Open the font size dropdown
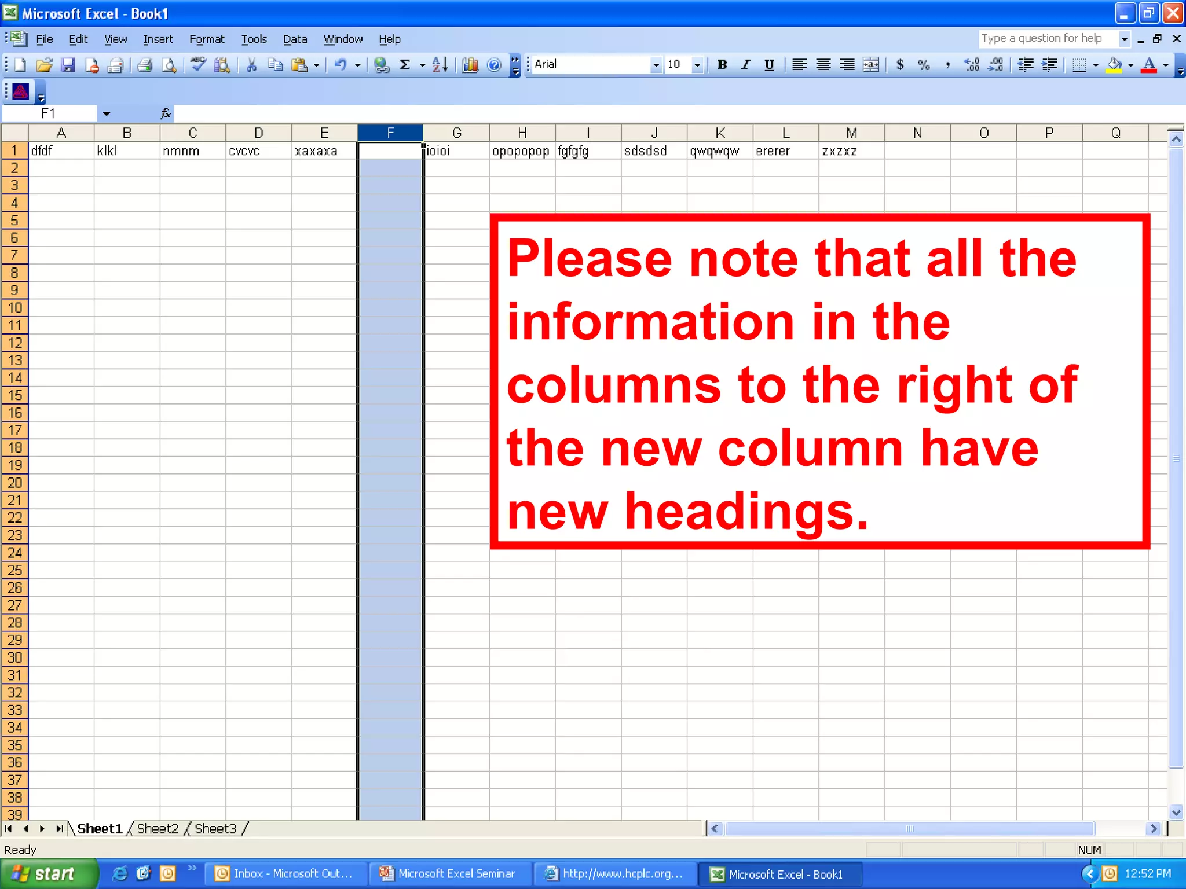The width and height of the screenshot is (1186, 889). tap(697, 65)
